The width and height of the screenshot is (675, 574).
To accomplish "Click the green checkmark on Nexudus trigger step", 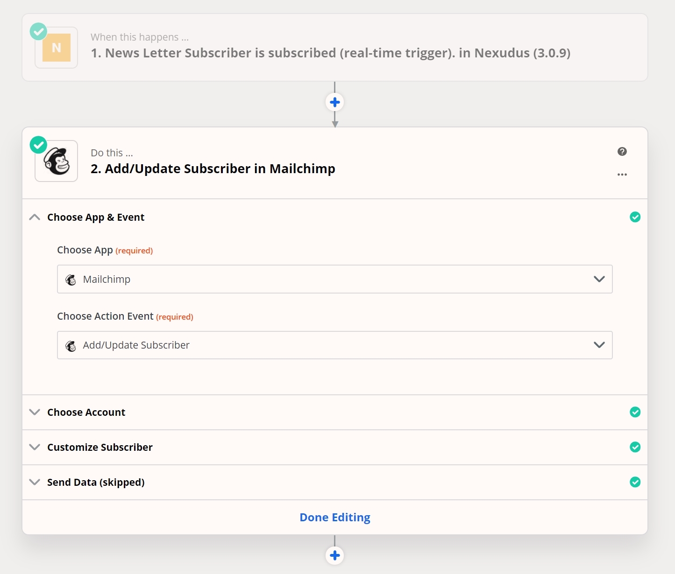I will click(x=38, y=31).
